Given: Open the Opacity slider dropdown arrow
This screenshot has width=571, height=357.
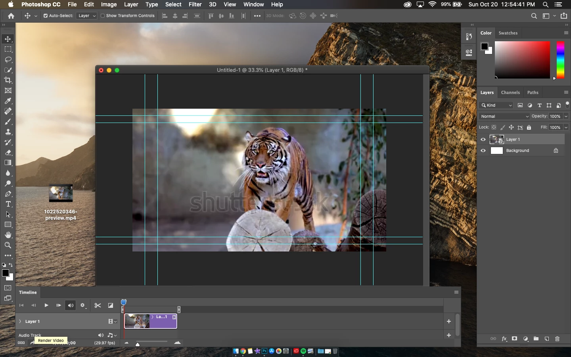Looking at the screenshot, I should (566, 116).
